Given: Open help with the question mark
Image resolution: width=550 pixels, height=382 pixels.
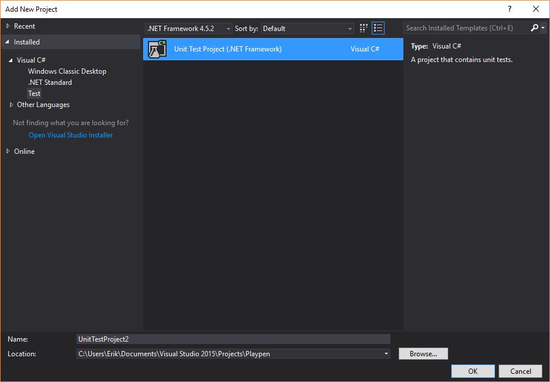Looking at the screenshot, I should [510, 9].
